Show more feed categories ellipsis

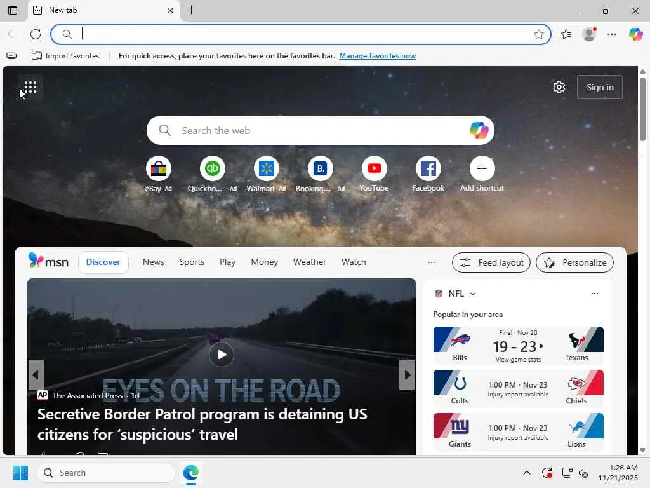click(432, 262)
